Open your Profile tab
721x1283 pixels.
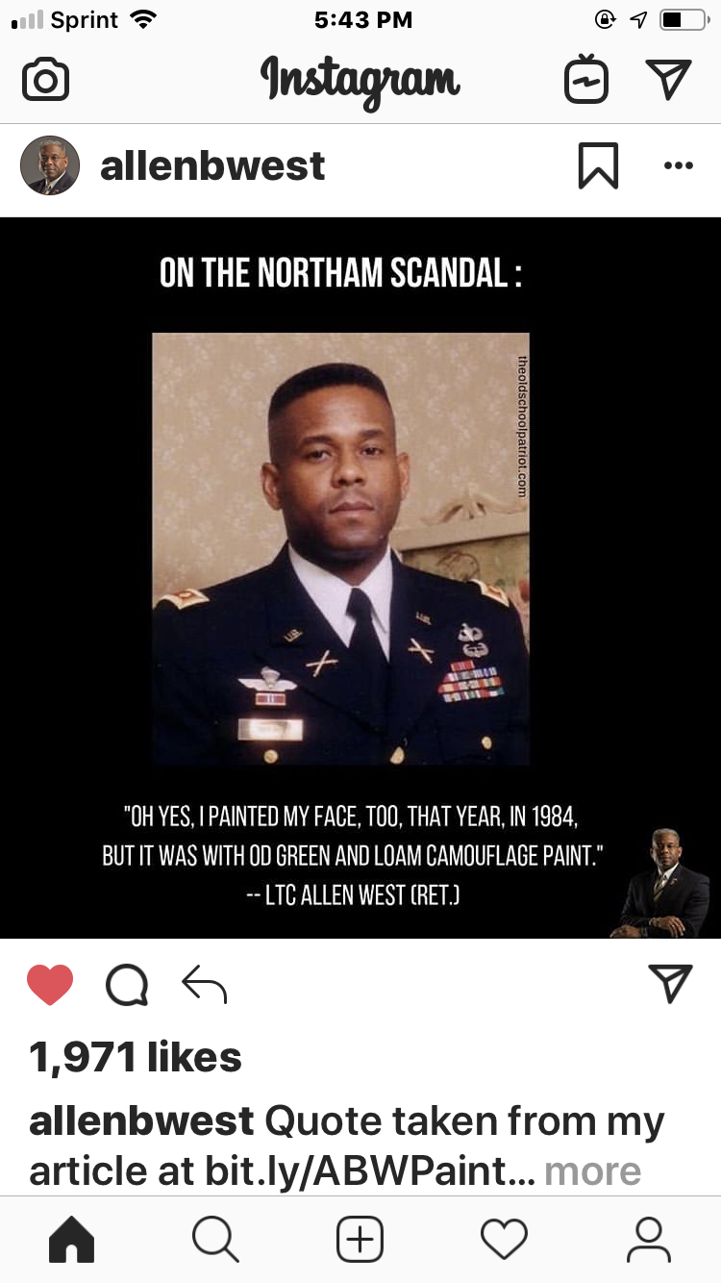649,1239
